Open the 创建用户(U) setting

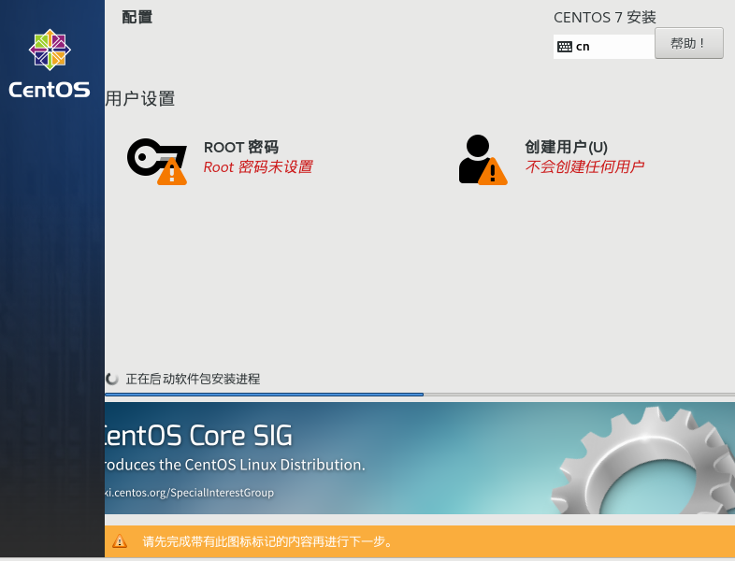[566, 147]
